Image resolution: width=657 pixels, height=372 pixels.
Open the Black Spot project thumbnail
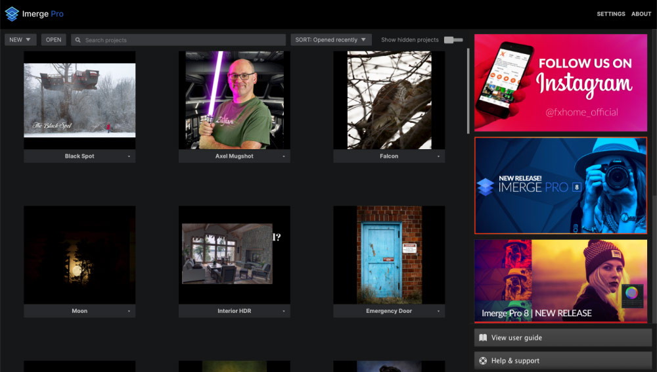[79, 101]
